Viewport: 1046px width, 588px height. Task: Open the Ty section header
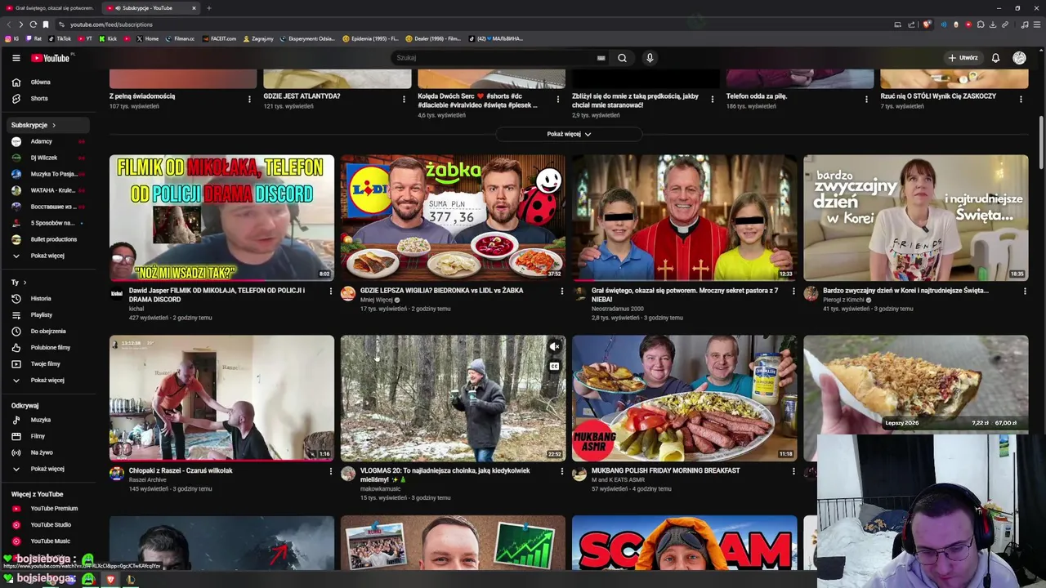(x=18, y=282)
